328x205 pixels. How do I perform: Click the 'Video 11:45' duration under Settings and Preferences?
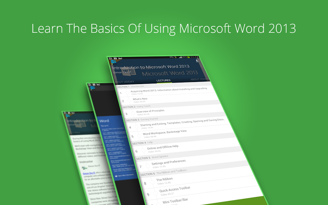[x=159, y=167]
